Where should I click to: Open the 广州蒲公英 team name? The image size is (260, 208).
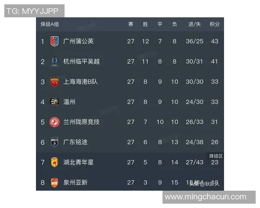coord(78,42)
